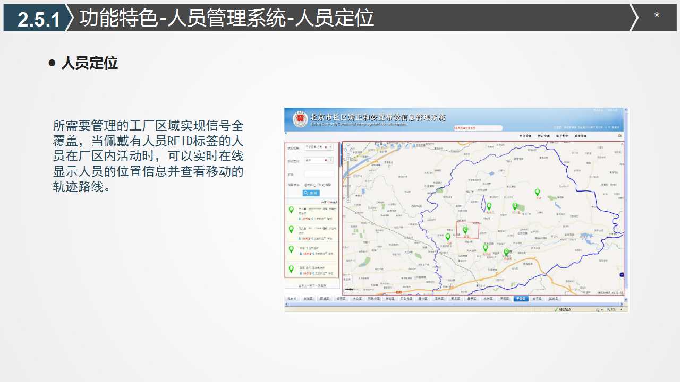Click the 姓名 name input field
The height and width of the screenshot is (382, 680).
[319, 173]
